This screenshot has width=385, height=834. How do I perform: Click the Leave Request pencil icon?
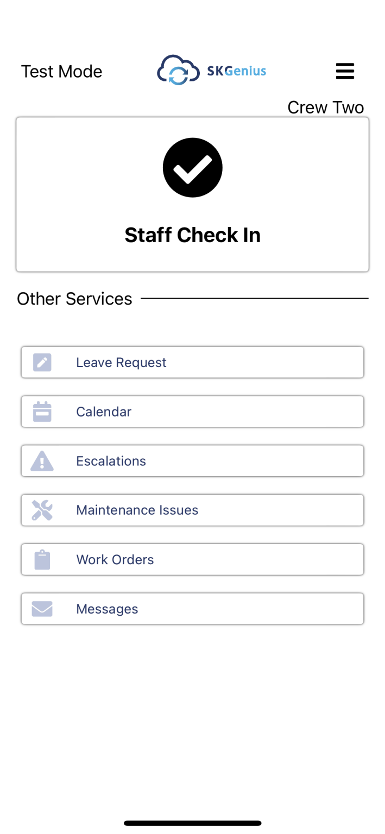(42, 362)
